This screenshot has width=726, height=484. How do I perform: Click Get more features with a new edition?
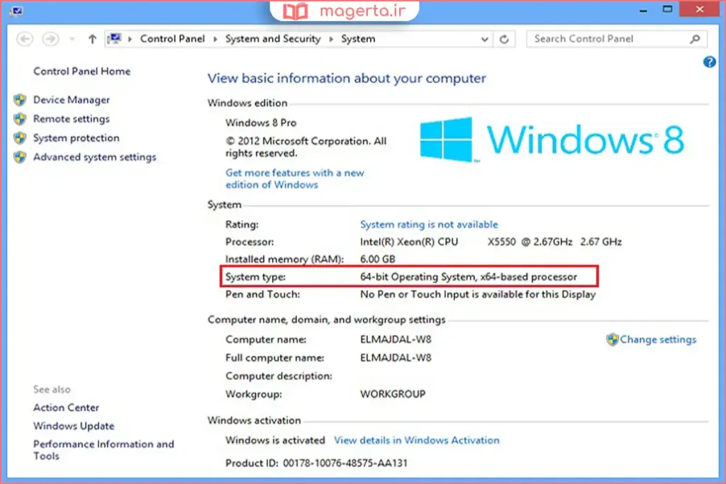pos(294,172)
